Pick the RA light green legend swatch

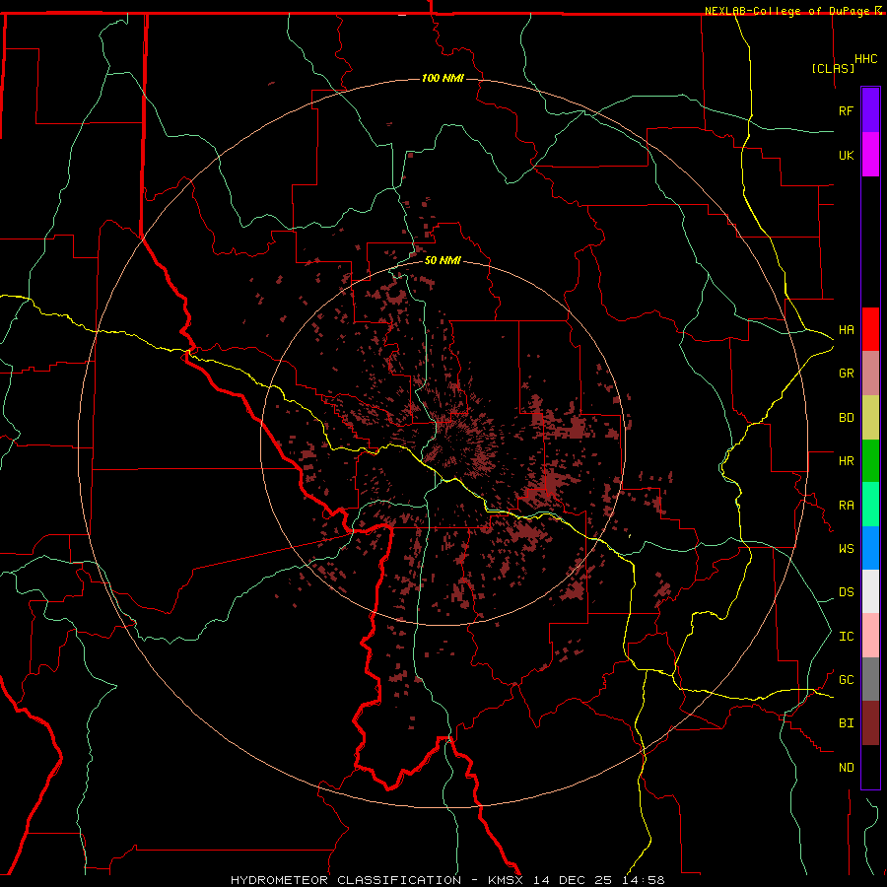870,505
